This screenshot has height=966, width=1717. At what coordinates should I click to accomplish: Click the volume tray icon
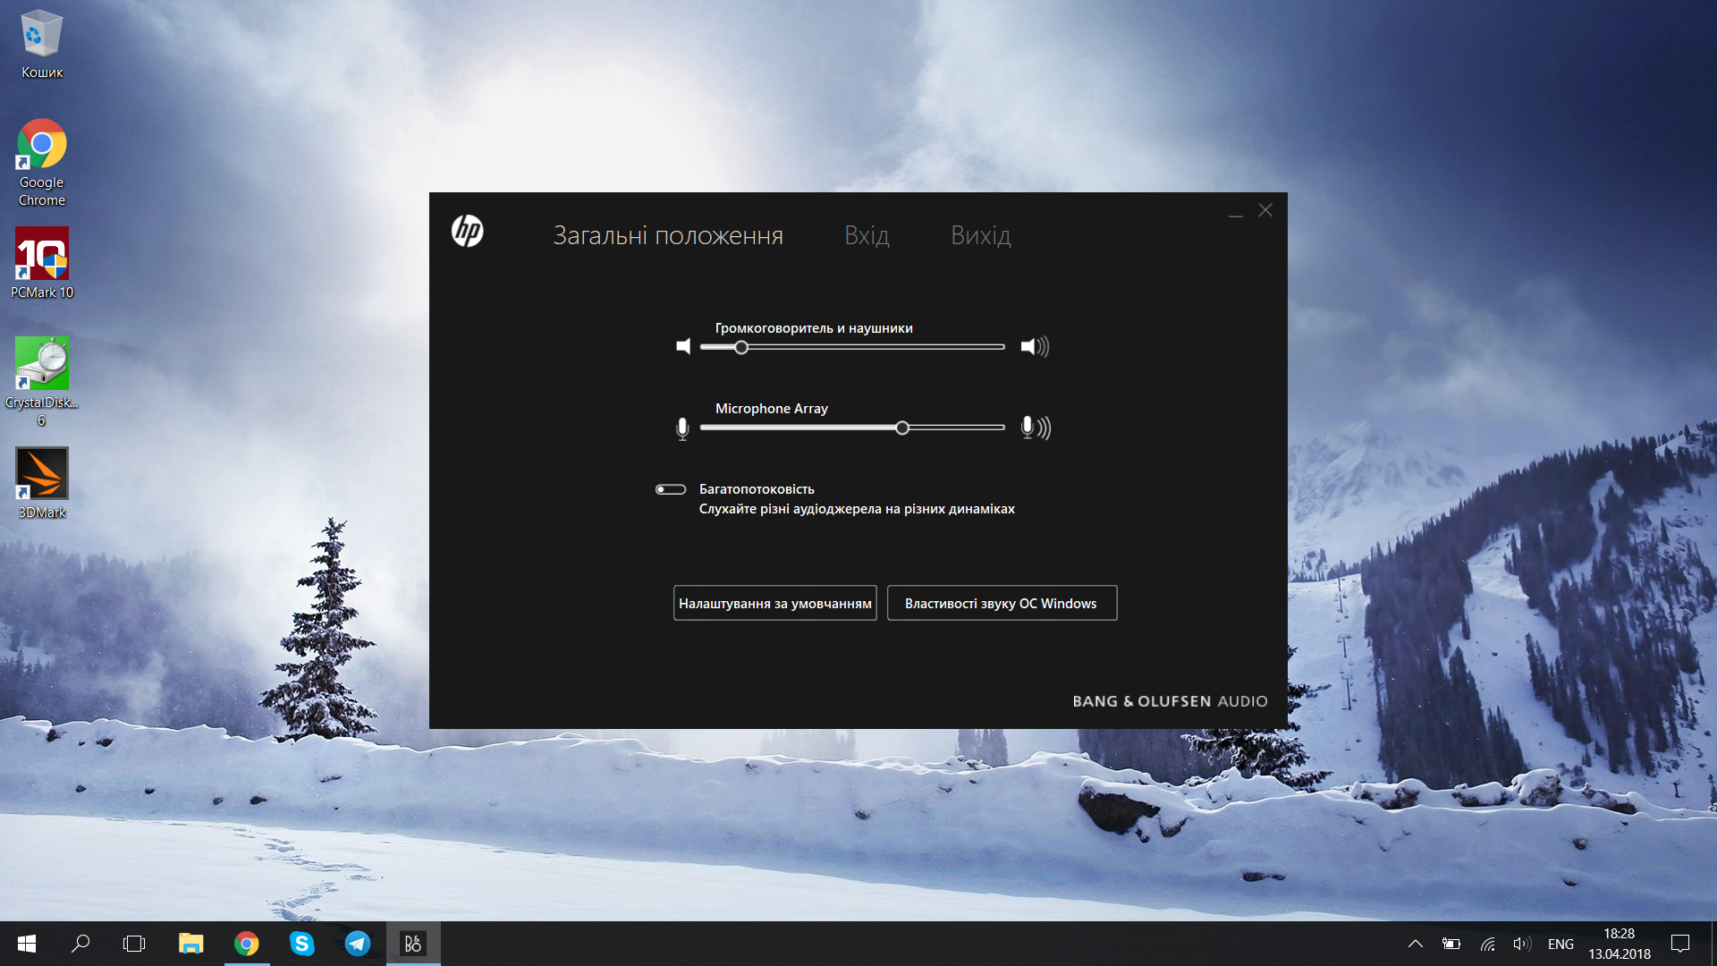(1522, 944)
